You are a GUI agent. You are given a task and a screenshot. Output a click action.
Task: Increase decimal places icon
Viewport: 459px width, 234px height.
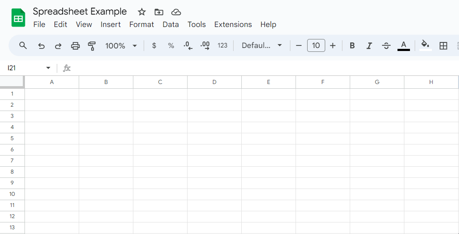(x=205, y=46)
